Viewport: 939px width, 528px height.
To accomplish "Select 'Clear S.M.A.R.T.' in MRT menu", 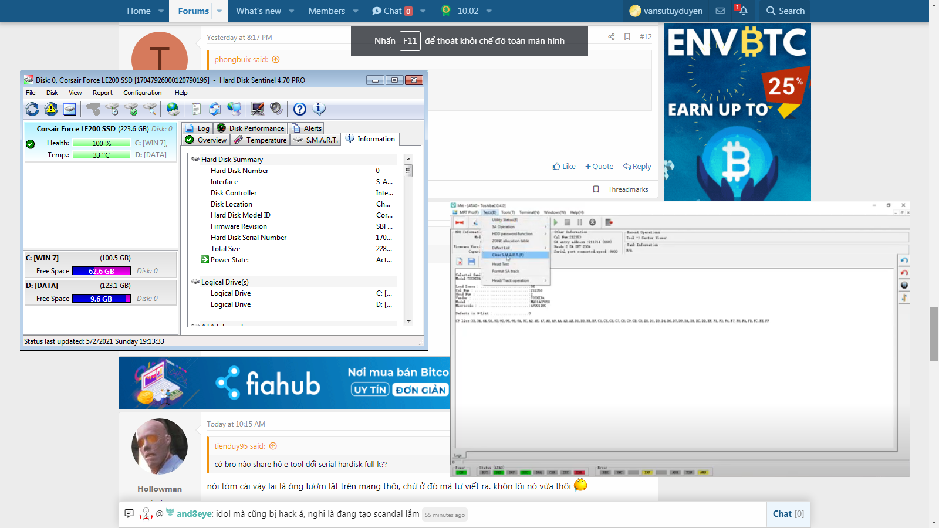I will tap(514, 255).
